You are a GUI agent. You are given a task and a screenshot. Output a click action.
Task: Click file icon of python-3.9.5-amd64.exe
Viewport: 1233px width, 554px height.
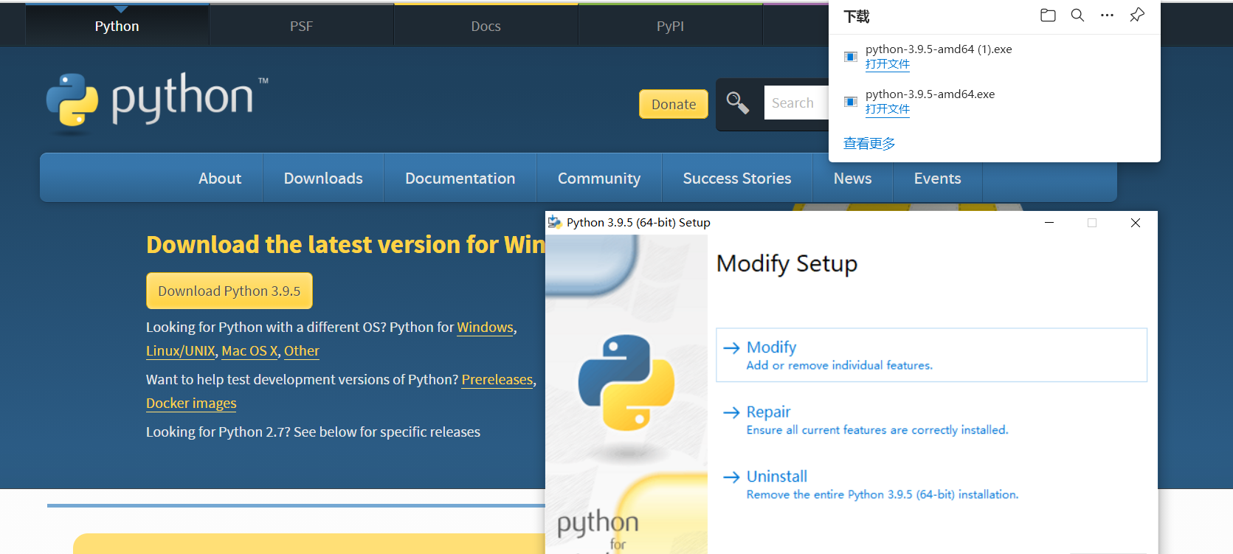[x=851, y=102]
